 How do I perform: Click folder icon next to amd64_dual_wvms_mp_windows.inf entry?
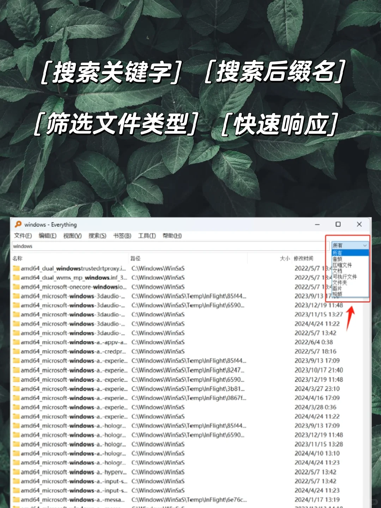(x=16, y=277)
